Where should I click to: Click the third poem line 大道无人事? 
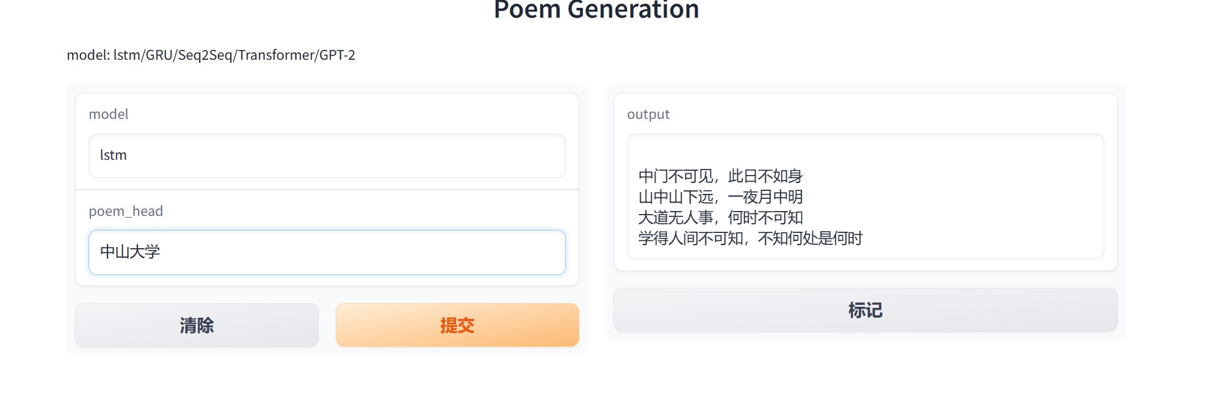click(x=720, y=218)
